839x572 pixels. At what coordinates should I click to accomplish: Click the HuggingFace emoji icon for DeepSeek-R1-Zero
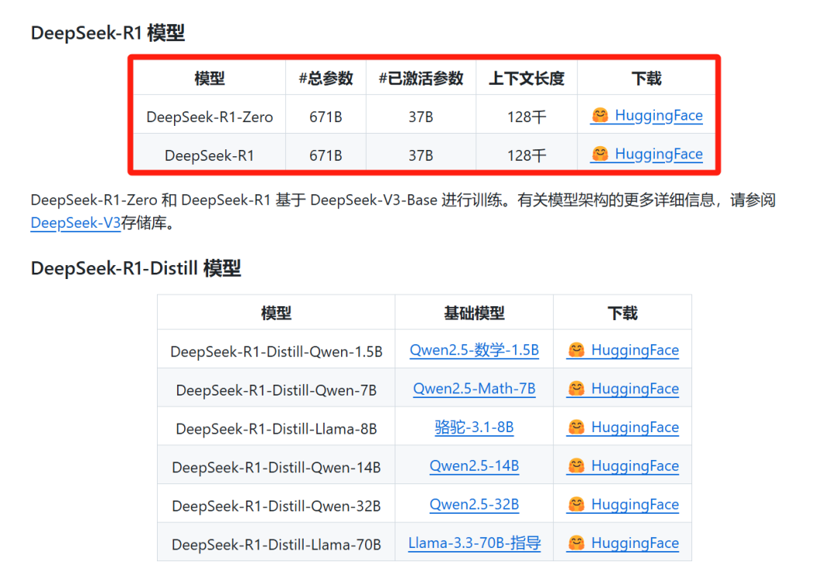[601, 115]
